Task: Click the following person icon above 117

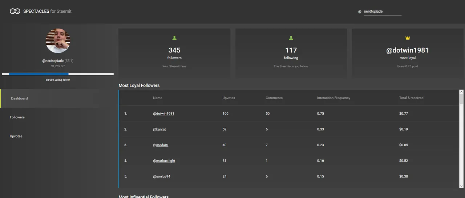Action: tap(291, 38)
